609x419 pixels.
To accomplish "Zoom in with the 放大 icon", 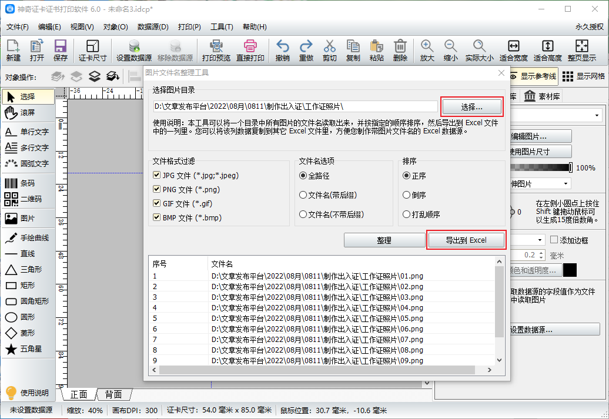I will (x=427, y=50).
